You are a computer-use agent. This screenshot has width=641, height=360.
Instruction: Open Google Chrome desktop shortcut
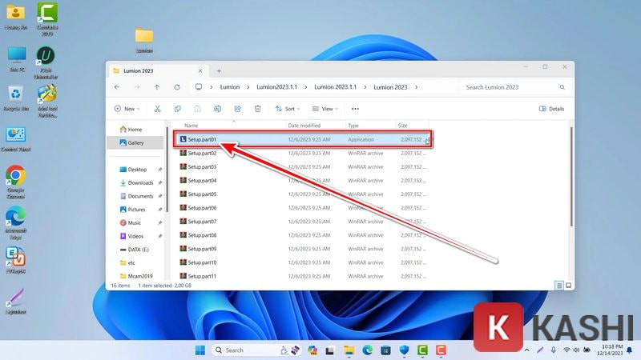tap(15, 182)
